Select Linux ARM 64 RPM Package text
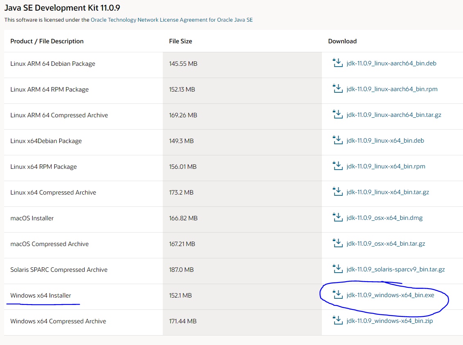 click(x=49, y=89)
